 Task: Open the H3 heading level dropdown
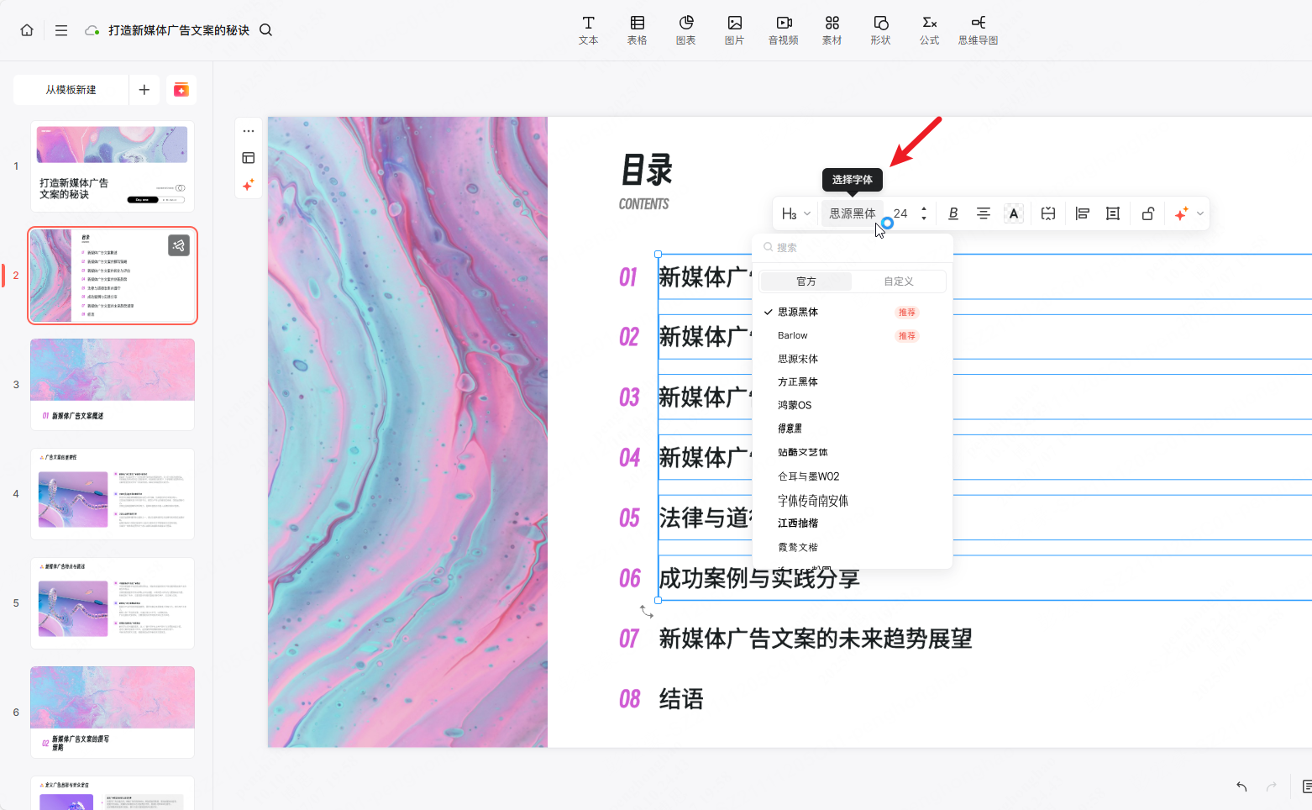pyautogui.click(x=795, y=214)
